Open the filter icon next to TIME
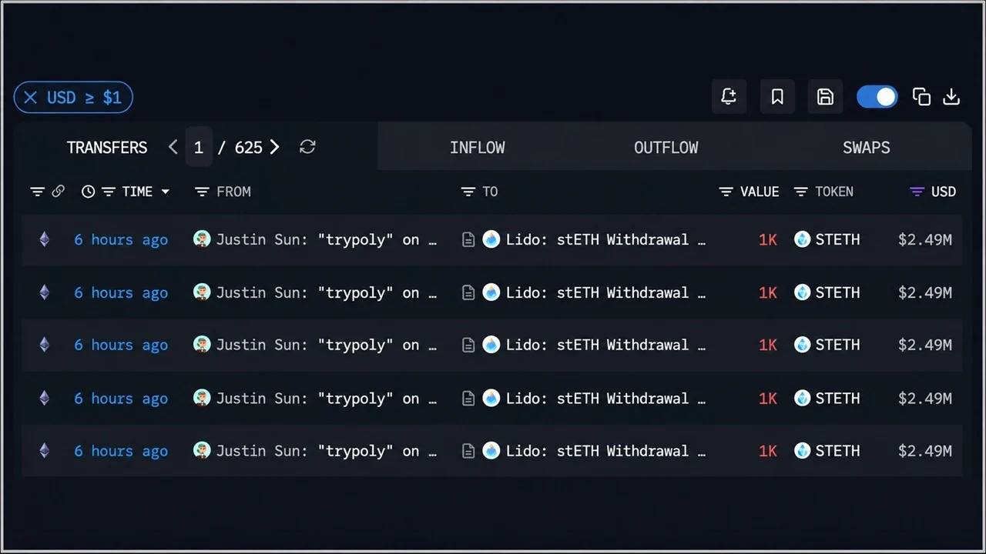The height and width of the screenshot is (554, 986). [109, 192]
